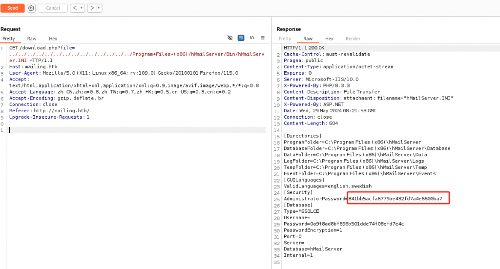Click the LogFolder path line
Viewport: 500px width, 269px height.
coord(354,161)
